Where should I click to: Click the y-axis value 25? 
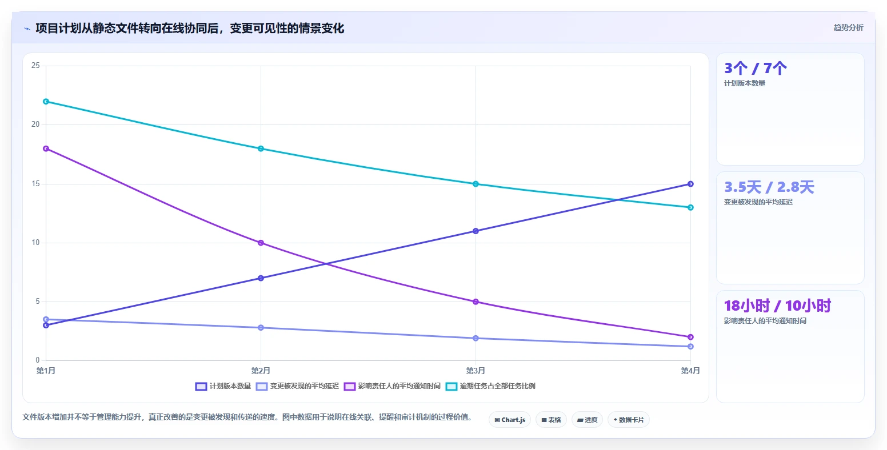pyautogui.click(x=35, y=66)
